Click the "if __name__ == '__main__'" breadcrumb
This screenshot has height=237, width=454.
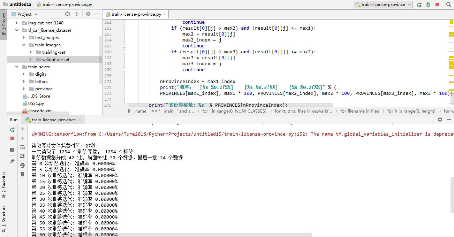click(x=161, y=111)
